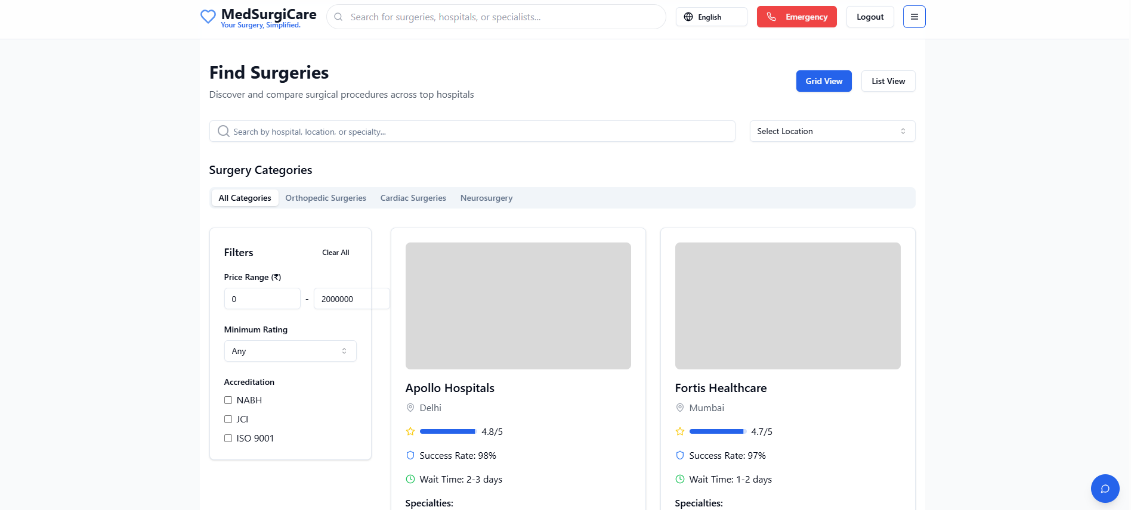This screenshot has height=510, width=1131.
Task: Switch to Neurosurgery tab
Action: tap(487, 198)
